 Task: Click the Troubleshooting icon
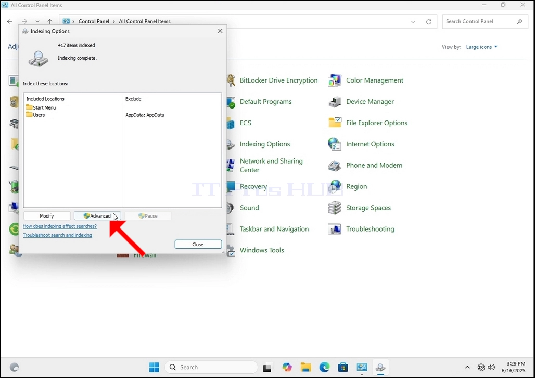[x=334, y=229]
